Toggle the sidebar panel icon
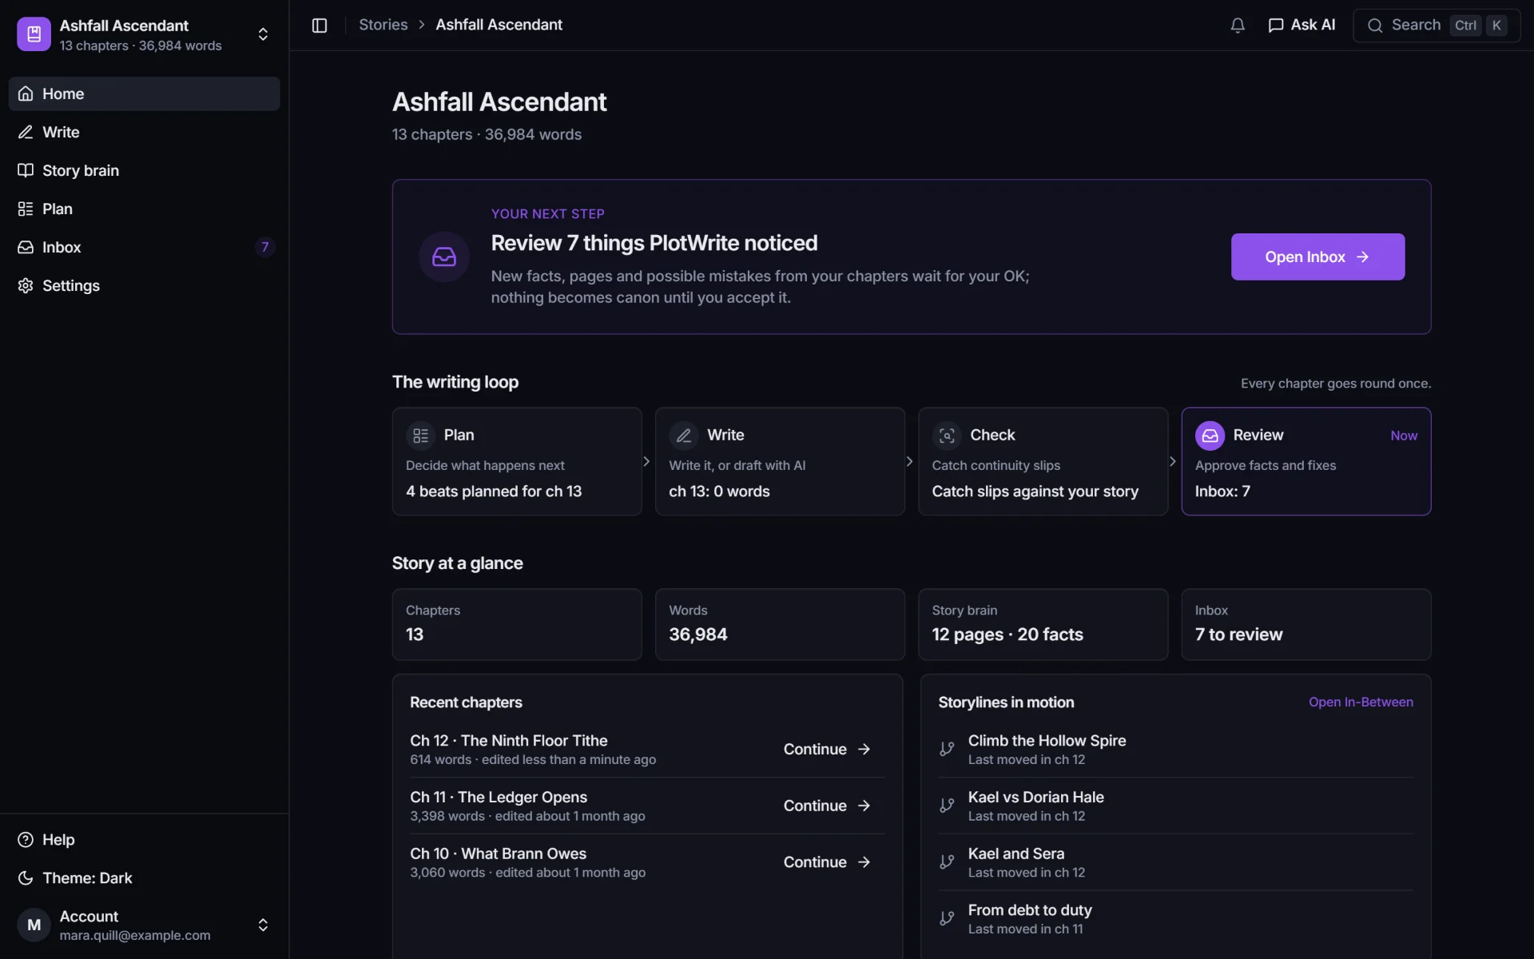1534x959 pixels. point(320,26)
